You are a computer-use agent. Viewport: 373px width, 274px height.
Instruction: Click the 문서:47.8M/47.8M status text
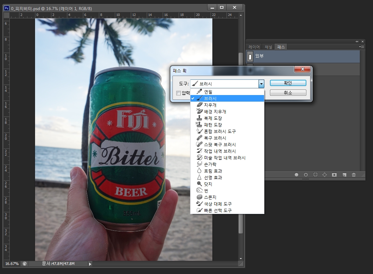click(58, 264)
